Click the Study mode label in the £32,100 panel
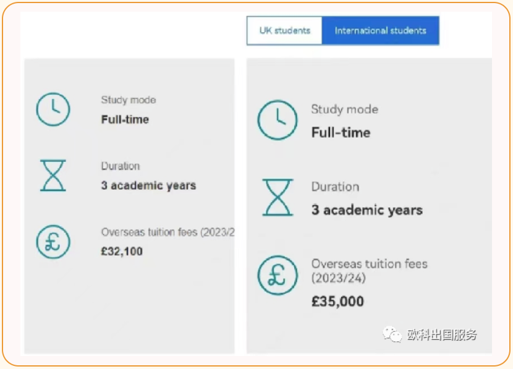 point(129,100)
